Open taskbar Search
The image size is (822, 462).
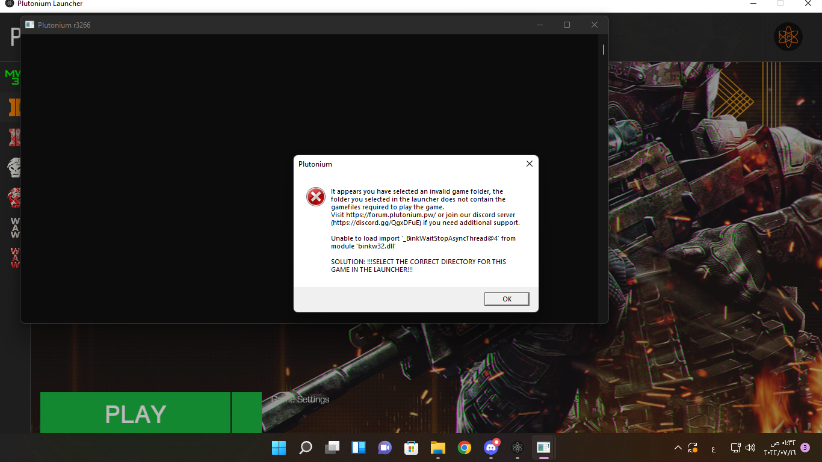click(306, 448)
